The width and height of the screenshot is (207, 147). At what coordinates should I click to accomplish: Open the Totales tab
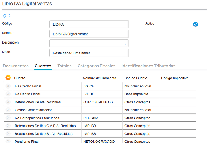[x=64, y=66]
